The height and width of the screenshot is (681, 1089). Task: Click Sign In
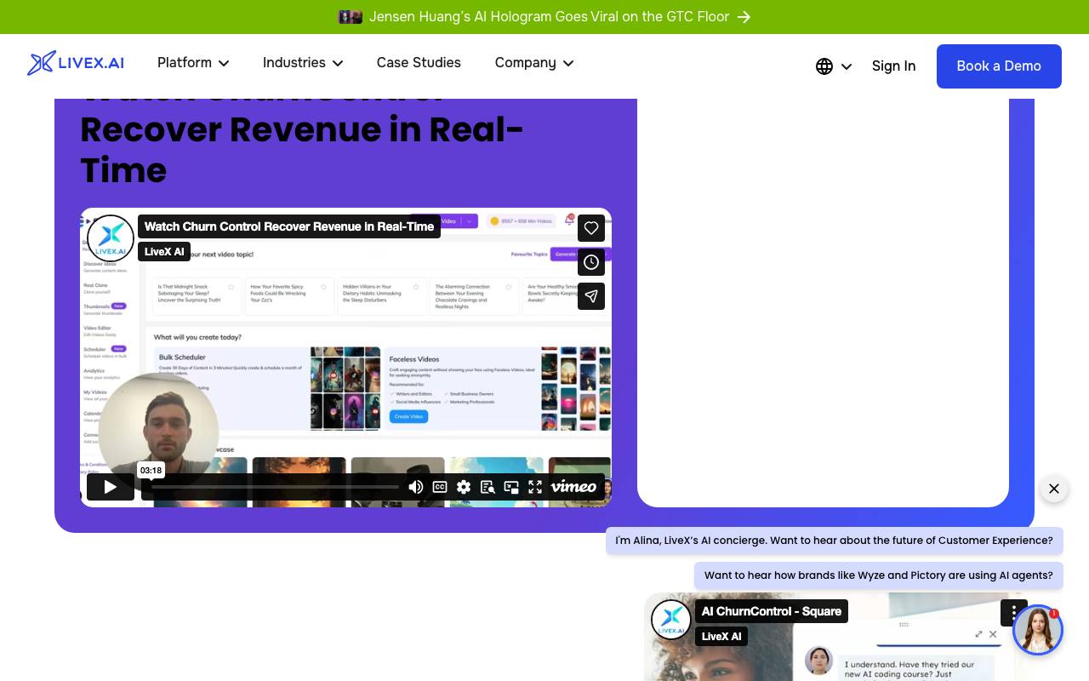click(893, 66)
